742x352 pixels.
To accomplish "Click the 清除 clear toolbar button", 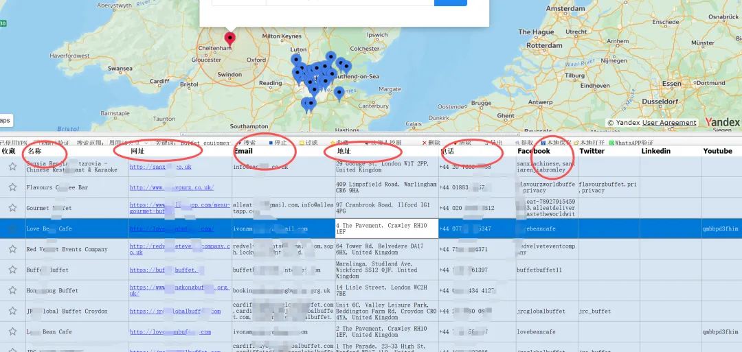I will [462, 142].
